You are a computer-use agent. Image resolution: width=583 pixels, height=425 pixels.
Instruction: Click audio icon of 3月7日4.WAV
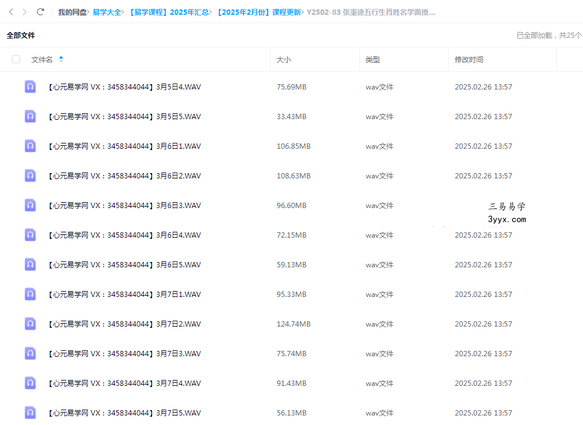30,384
